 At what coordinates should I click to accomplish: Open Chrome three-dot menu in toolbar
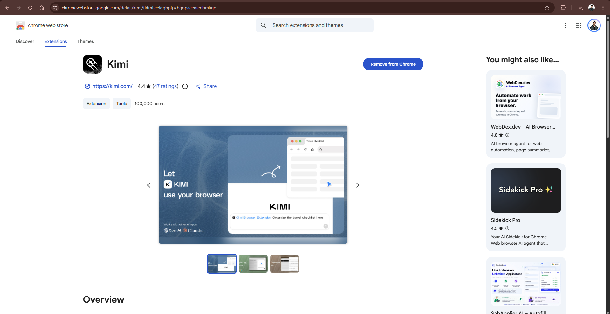click(603, 8)
